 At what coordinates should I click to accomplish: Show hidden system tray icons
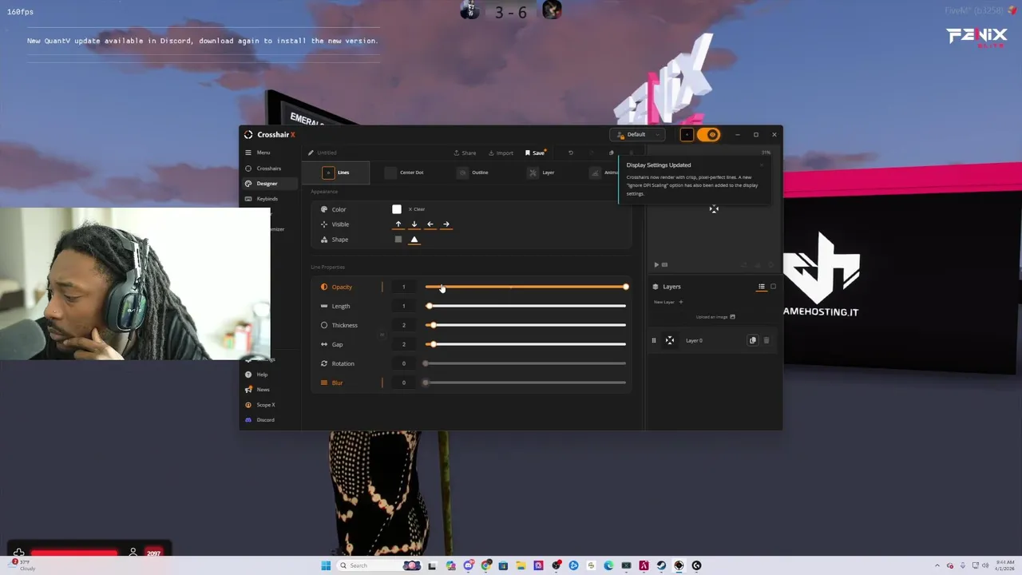[x=939, y=565]
